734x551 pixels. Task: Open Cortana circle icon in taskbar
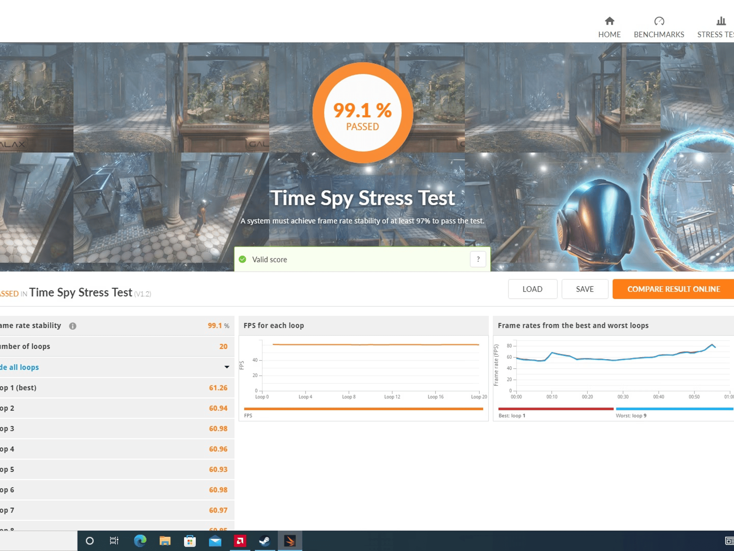pos(90,541)
